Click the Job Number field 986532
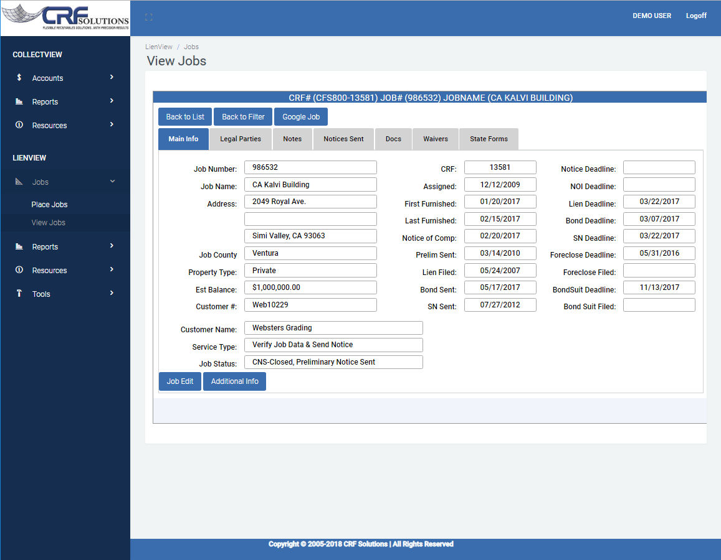Screen dimensions: 721x560 (x=310, y=167)
